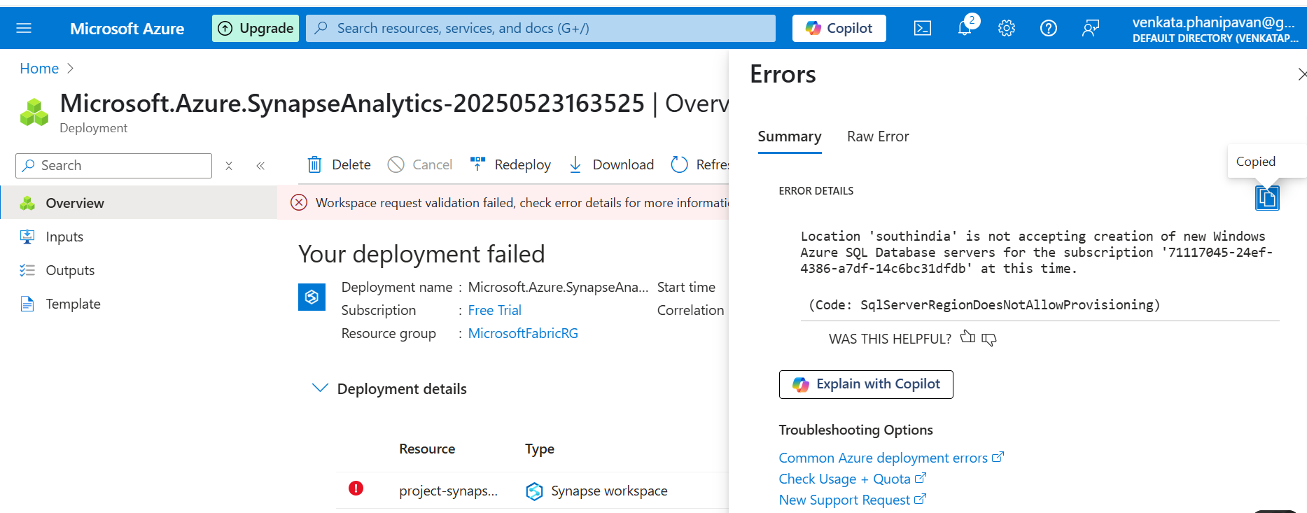Screen dimensions: 1307x513
Task: Select Overview in the side menu
Action: [139, 203]
